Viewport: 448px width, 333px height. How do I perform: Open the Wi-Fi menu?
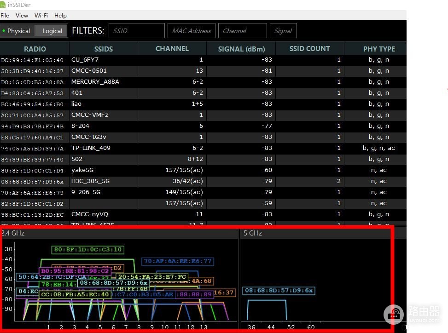pos(41,16)
